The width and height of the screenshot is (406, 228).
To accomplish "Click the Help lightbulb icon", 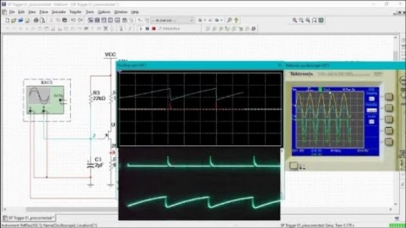I will (236, 20).
